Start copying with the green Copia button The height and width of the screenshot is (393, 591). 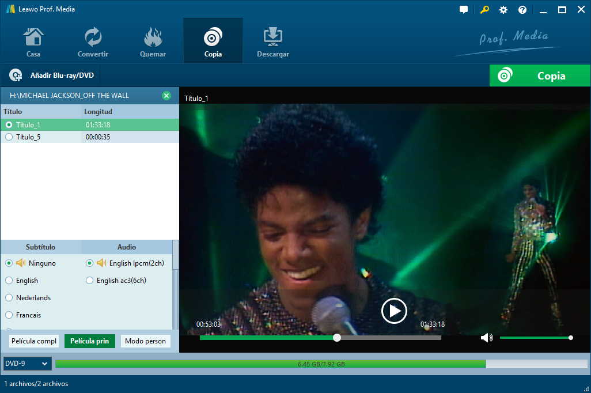(540, 75)
